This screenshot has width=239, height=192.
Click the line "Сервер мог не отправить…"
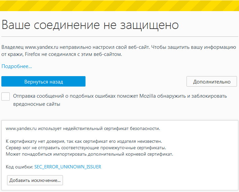pos(86,148)
